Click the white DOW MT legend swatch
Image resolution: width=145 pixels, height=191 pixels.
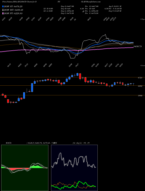3,10
